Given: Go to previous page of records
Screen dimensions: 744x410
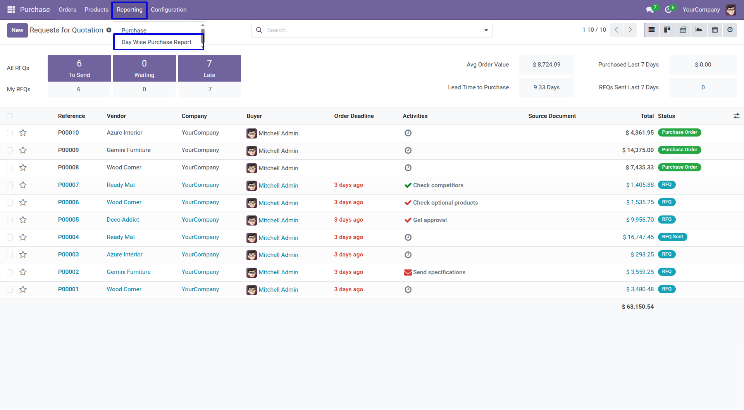Looking at the screenshot, I should tap(616, 30).
